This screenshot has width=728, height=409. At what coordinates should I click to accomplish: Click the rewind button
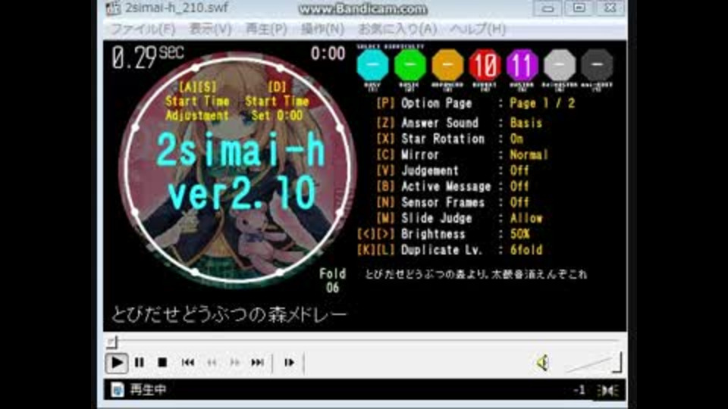[x=212, y=363]
